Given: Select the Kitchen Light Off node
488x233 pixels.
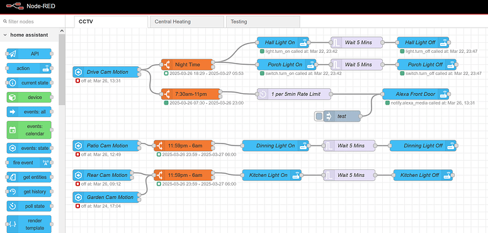Looking at the screenshot, I should pos(423,175).
